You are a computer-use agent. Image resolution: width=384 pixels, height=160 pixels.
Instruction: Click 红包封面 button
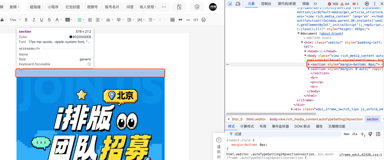coord(73,7)
